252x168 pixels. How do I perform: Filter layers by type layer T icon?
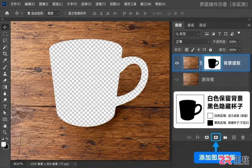(219, 34)
